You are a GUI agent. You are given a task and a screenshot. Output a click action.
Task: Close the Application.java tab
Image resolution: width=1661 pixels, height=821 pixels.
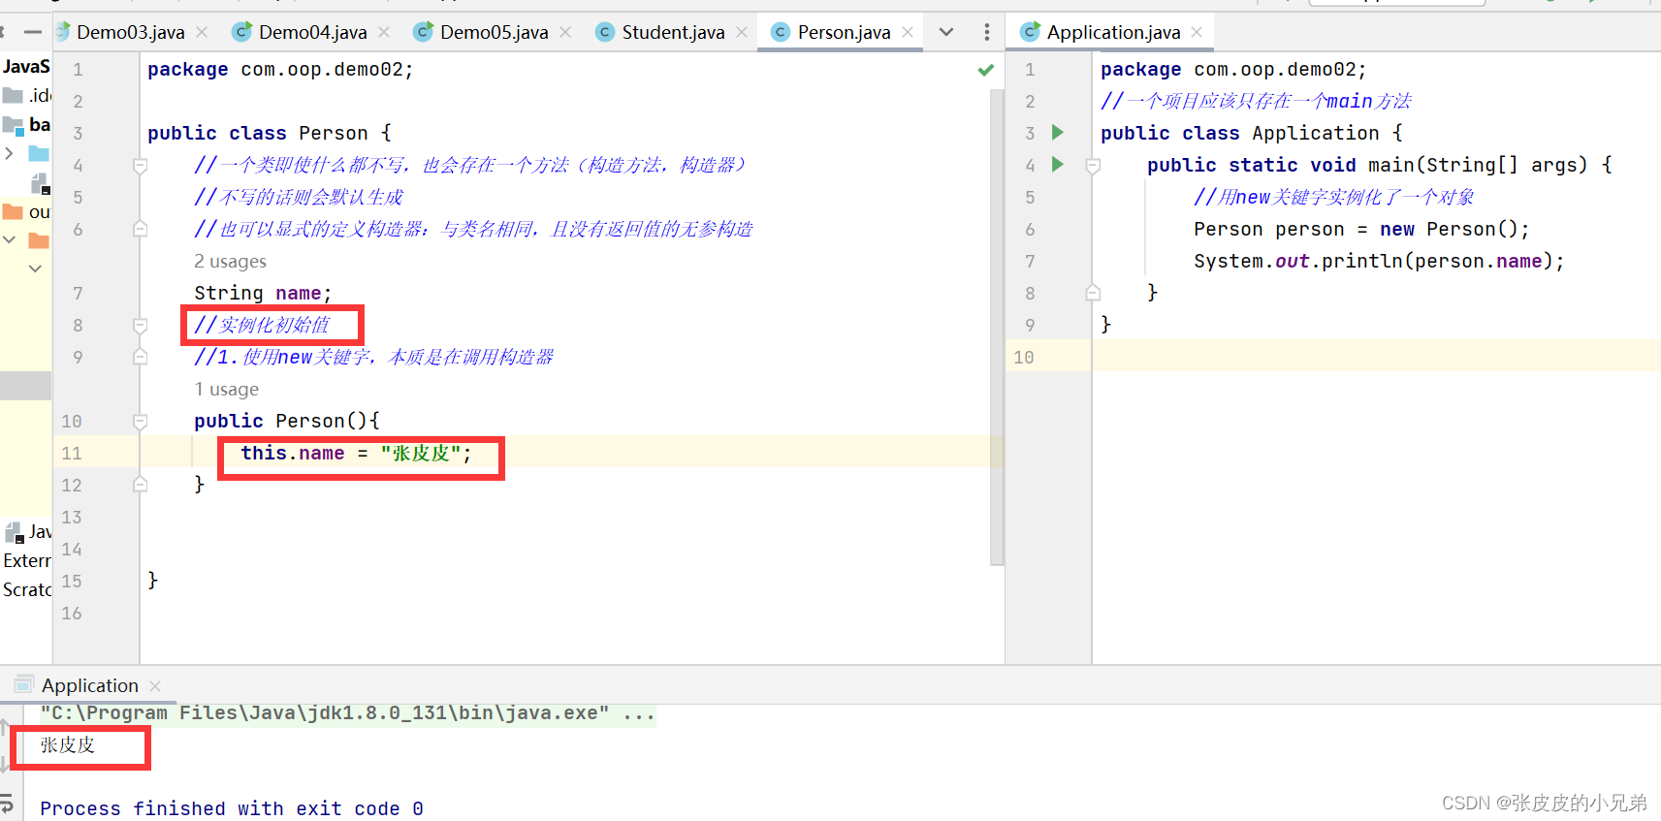1197,32
